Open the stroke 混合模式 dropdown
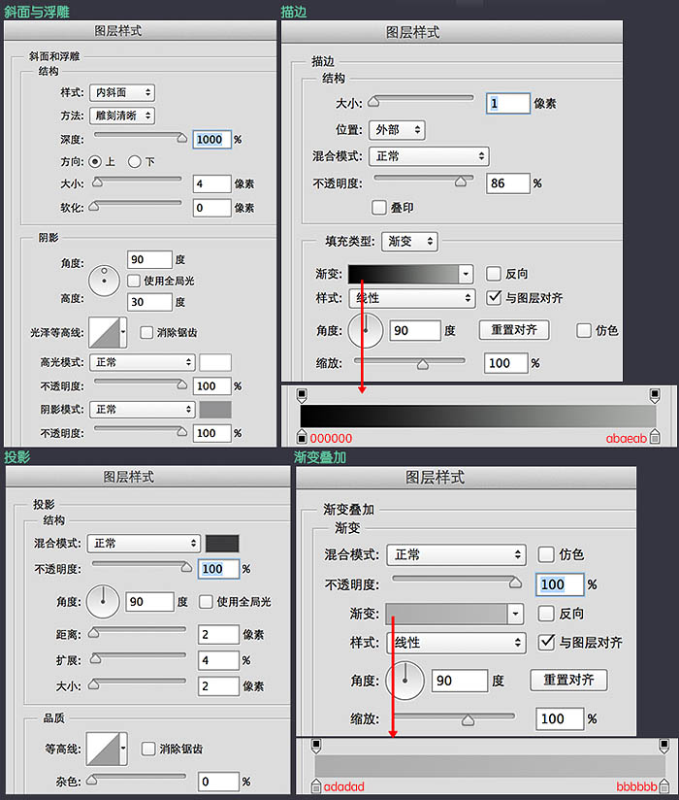Image resolution: width=679 pixels, height=800 pixels. [x=429, y=156]
